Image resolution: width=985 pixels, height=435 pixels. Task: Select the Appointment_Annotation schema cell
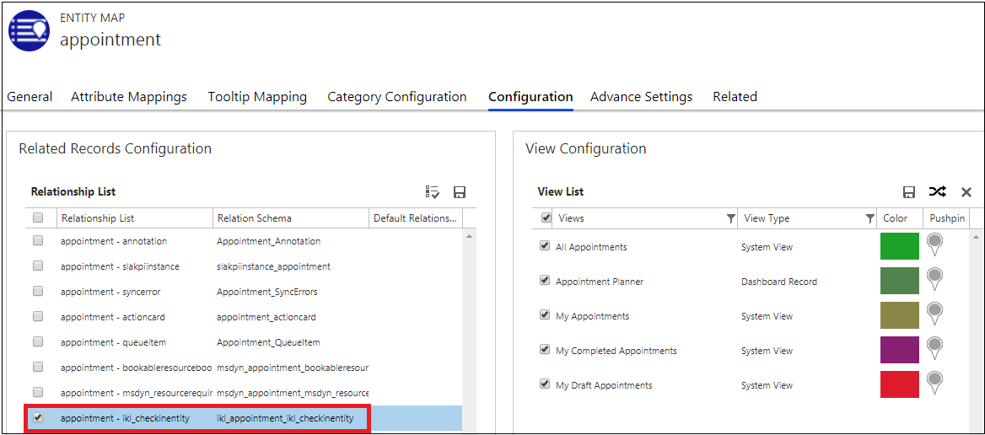(268, 241)
